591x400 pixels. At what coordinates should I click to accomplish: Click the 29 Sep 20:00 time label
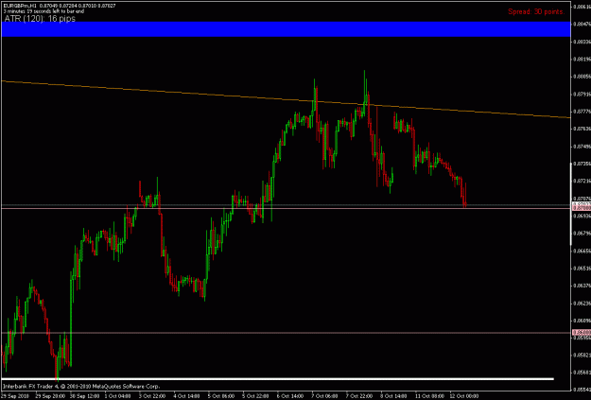click(x=48, y=396)
